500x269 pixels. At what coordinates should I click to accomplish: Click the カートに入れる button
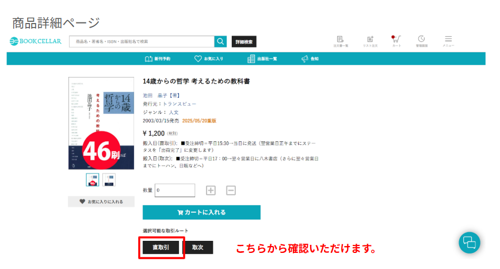[x=201, y=212]
